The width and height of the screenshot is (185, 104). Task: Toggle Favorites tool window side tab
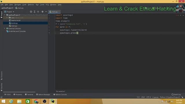pos(1,87)
